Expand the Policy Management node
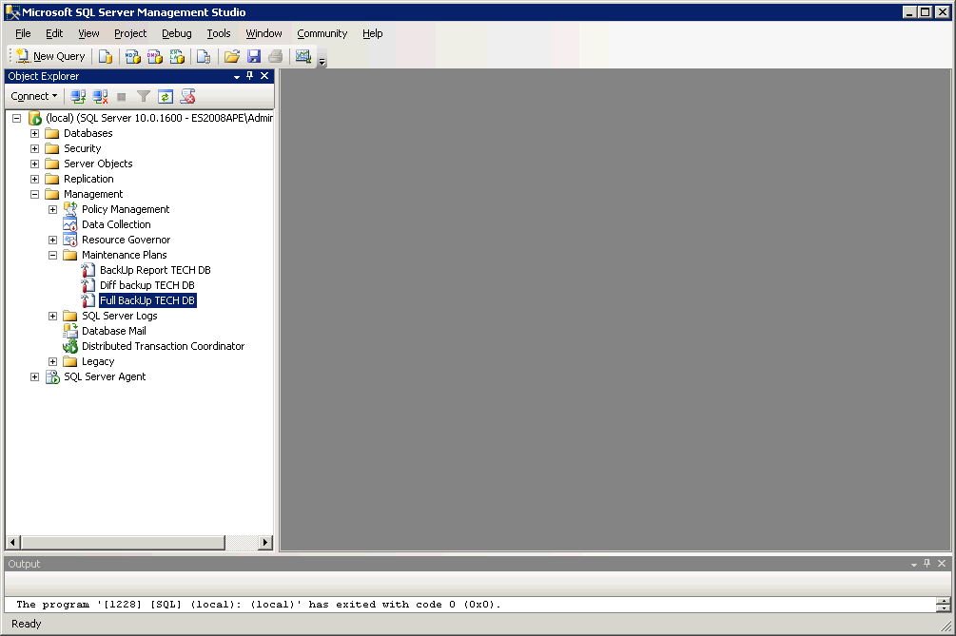 click(53, 209)
